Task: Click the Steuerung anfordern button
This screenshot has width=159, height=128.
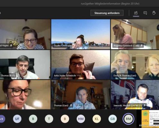Action: (107, 13)
